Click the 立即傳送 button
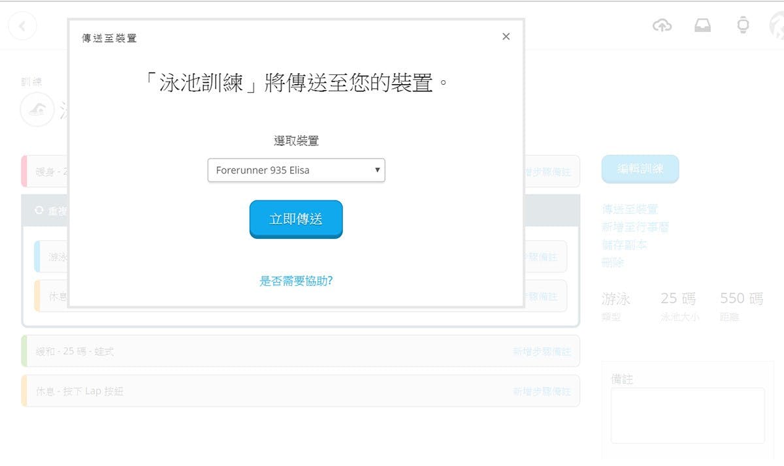 coord(296,219)
